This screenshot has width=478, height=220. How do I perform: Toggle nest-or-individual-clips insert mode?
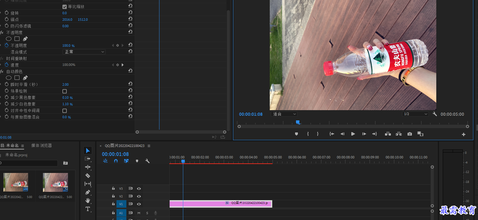click(105, 161)
